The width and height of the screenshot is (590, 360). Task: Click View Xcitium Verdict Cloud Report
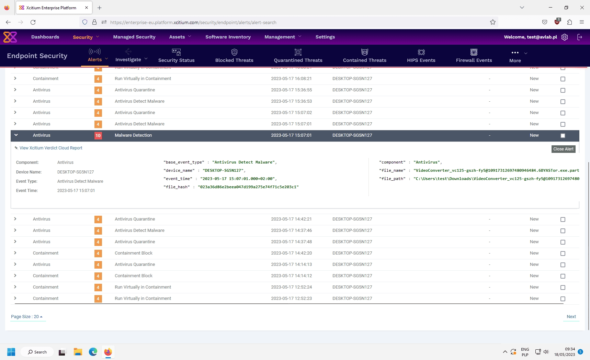[51, 148]
